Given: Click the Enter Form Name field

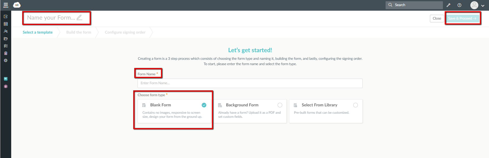Looking at the screenshot, I should (x=250, y=83).
